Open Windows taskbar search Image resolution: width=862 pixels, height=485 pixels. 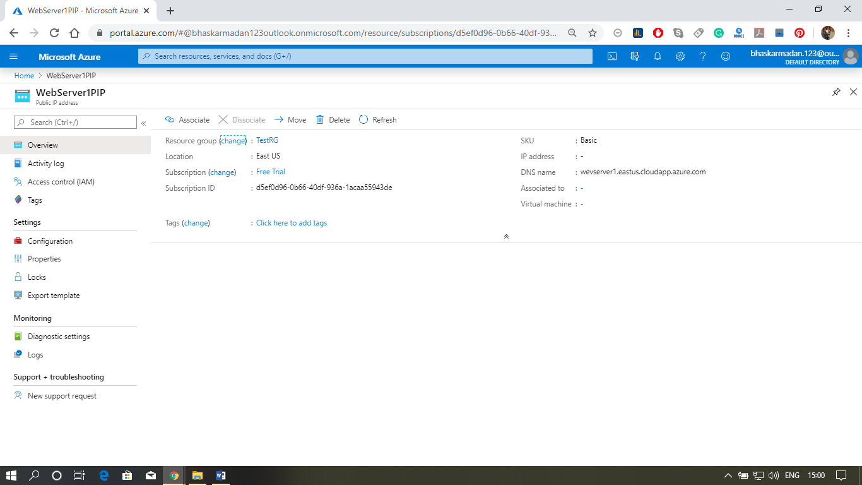[x=34, y=476]
